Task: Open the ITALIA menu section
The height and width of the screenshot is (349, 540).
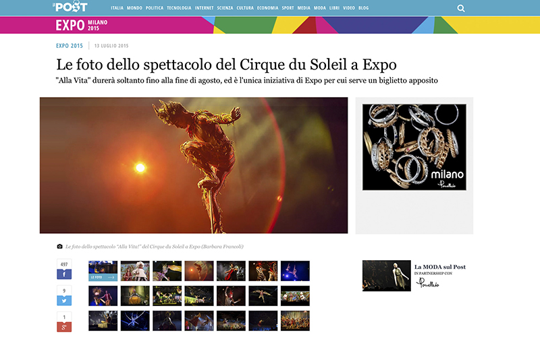Action: click(117, 8)
